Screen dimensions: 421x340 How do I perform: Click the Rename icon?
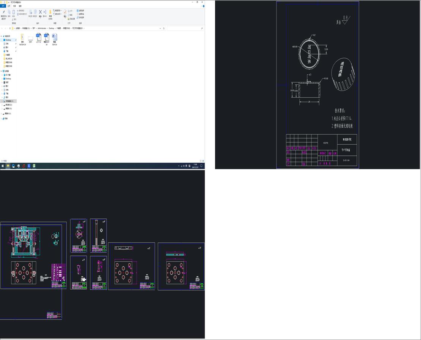click(x=45, y=13)
